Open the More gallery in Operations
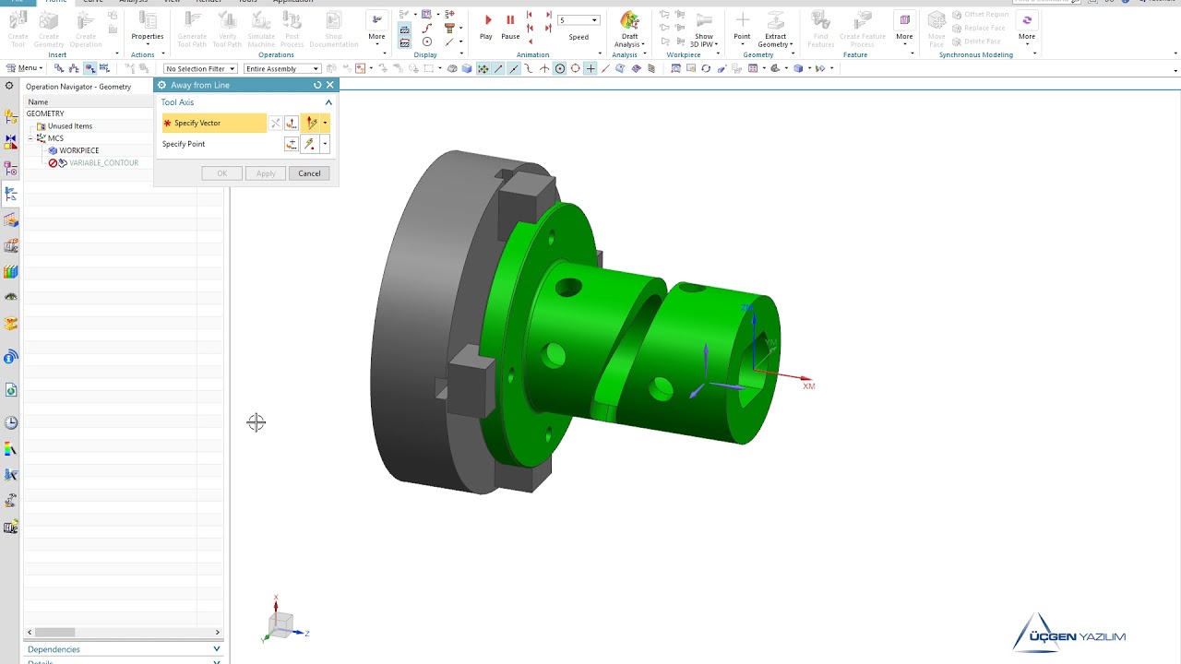The width and height of the screenshot is (1181, 664). [376, 28]
